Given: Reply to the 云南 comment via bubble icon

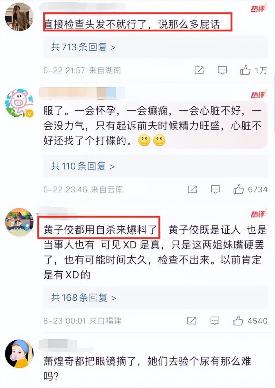Looking at the screenshot, I should click(215, 189).
